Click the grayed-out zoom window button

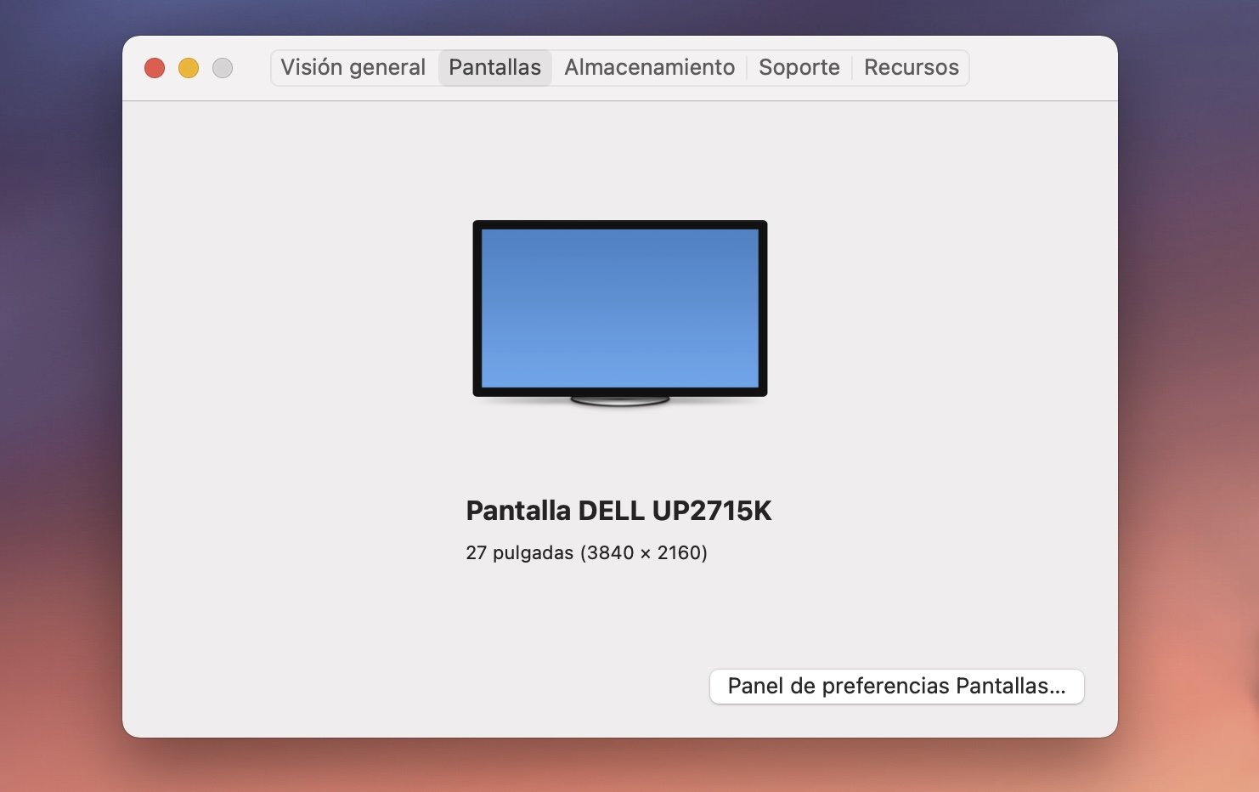(x=223, y=68)
